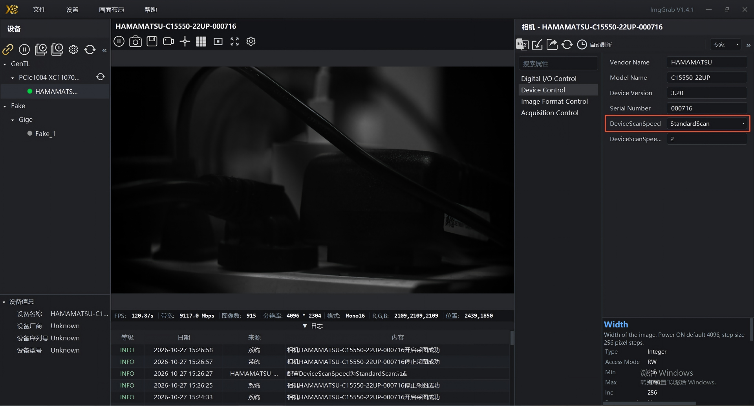The height and width of the screenshot is (406, 754).
Task: Collapse the Fake tree node
Action: click(5, 106)
